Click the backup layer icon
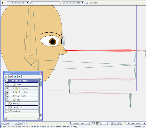This screenshot has width=146, height=128. 10,111
